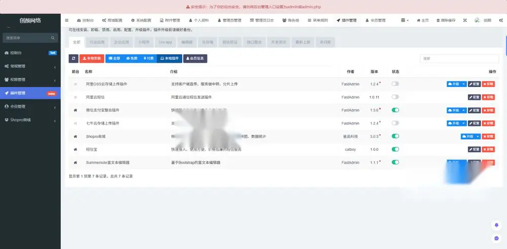This screenshot has width=507, height=249.
Task: Click the user avatar icon in top bar
Action: coord(477,20)
